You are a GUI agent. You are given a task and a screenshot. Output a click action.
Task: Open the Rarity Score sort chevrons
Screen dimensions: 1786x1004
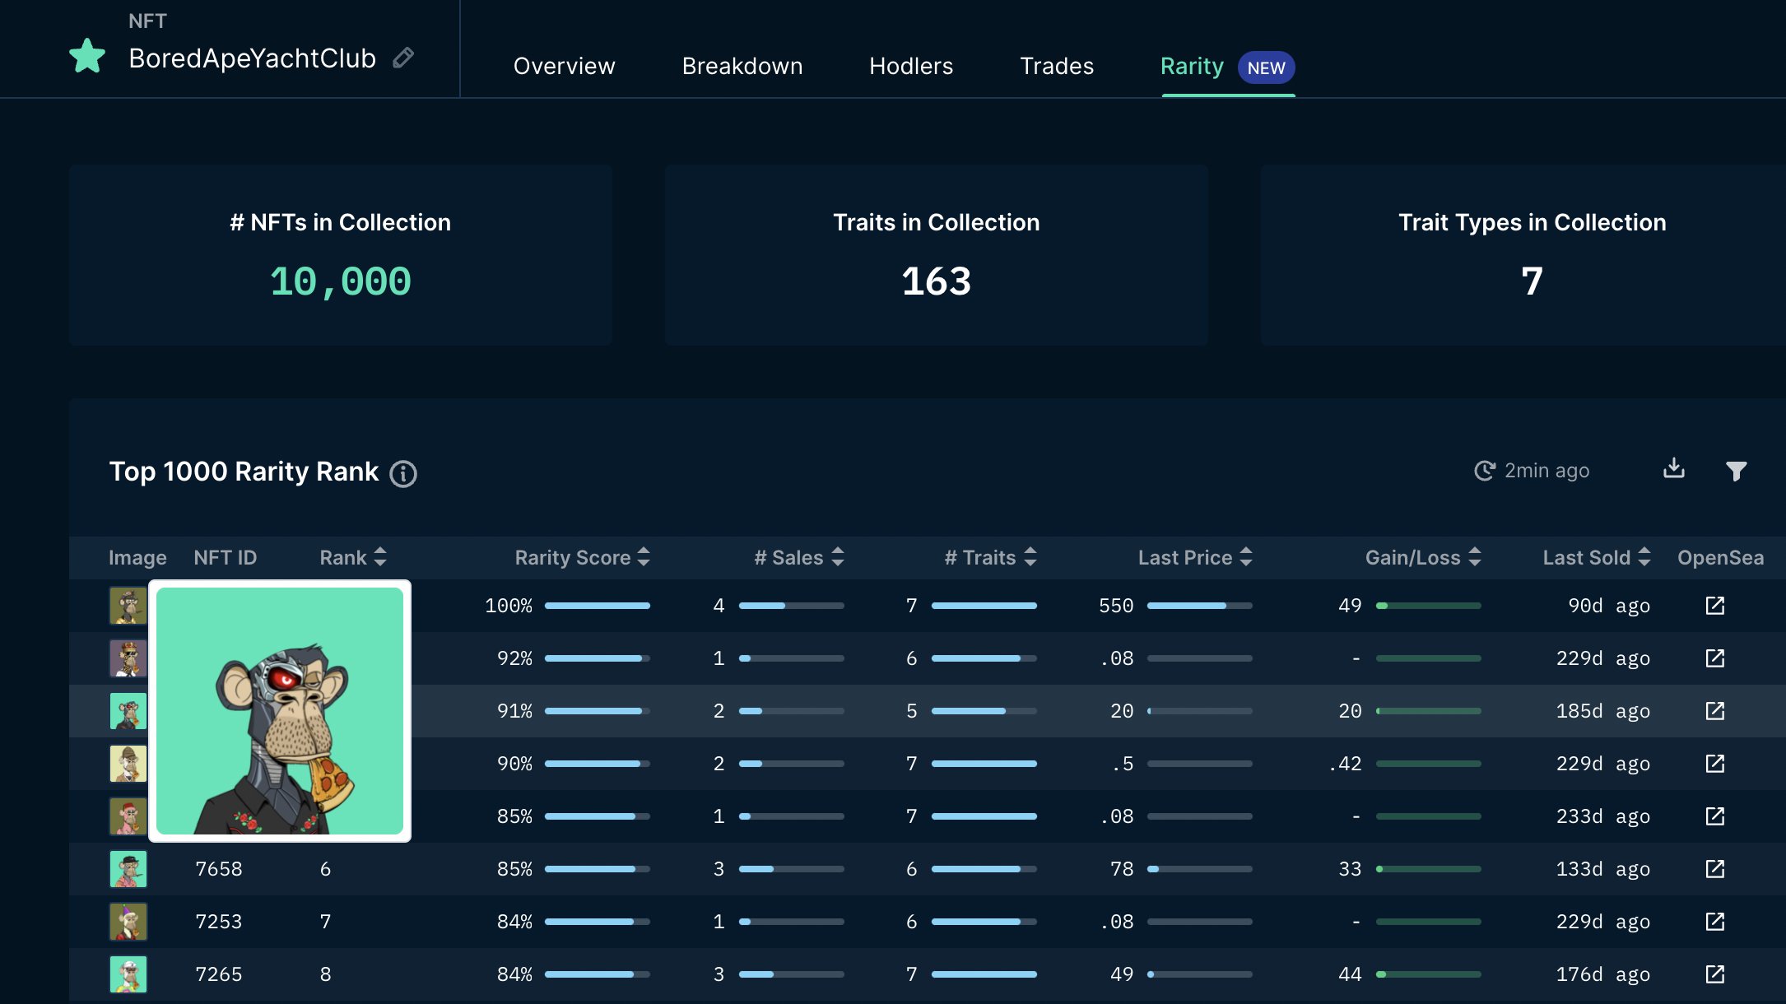click(x=644, y=557)
